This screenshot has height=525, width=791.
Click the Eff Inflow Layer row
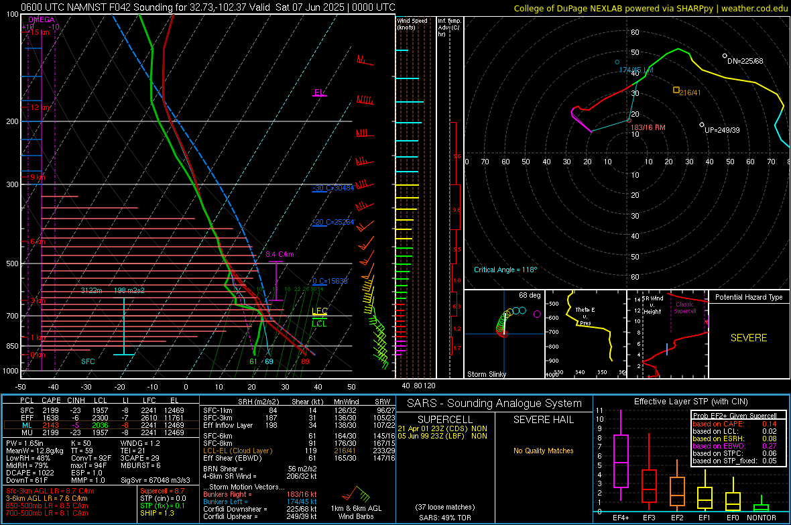tap(299, 426)
